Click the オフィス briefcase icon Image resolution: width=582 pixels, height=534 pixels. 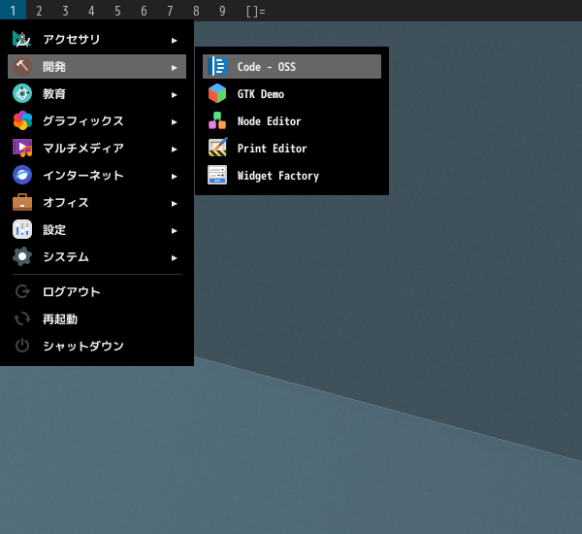tap(22, 203)
